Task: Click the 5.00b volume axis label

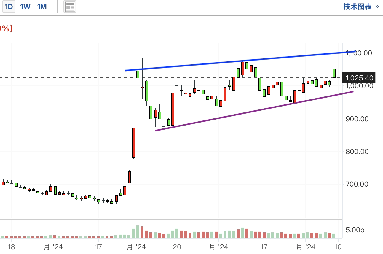Action: coord(355,230)
